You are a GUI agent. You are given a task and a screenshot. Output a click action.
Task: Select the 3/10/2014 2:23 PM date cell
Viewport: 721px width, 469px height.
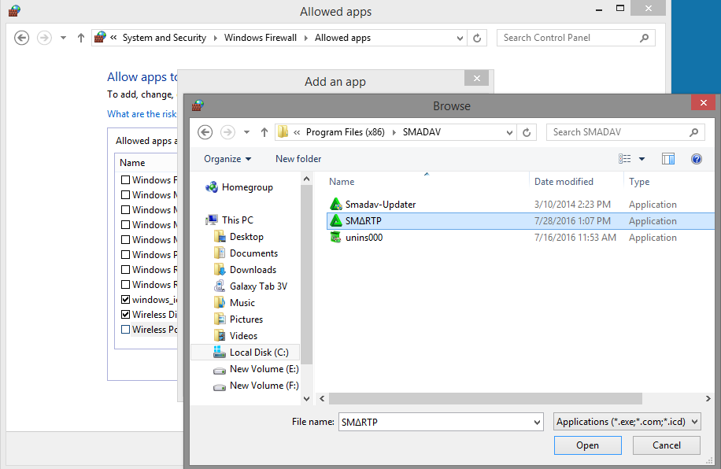572,205
